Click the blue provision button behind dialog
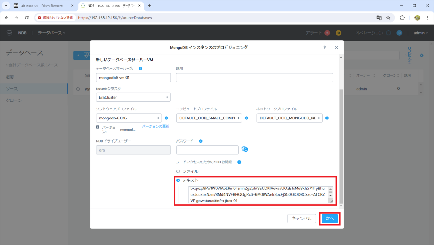This screenshot has height=245, width=434. [x=82, y=55]
